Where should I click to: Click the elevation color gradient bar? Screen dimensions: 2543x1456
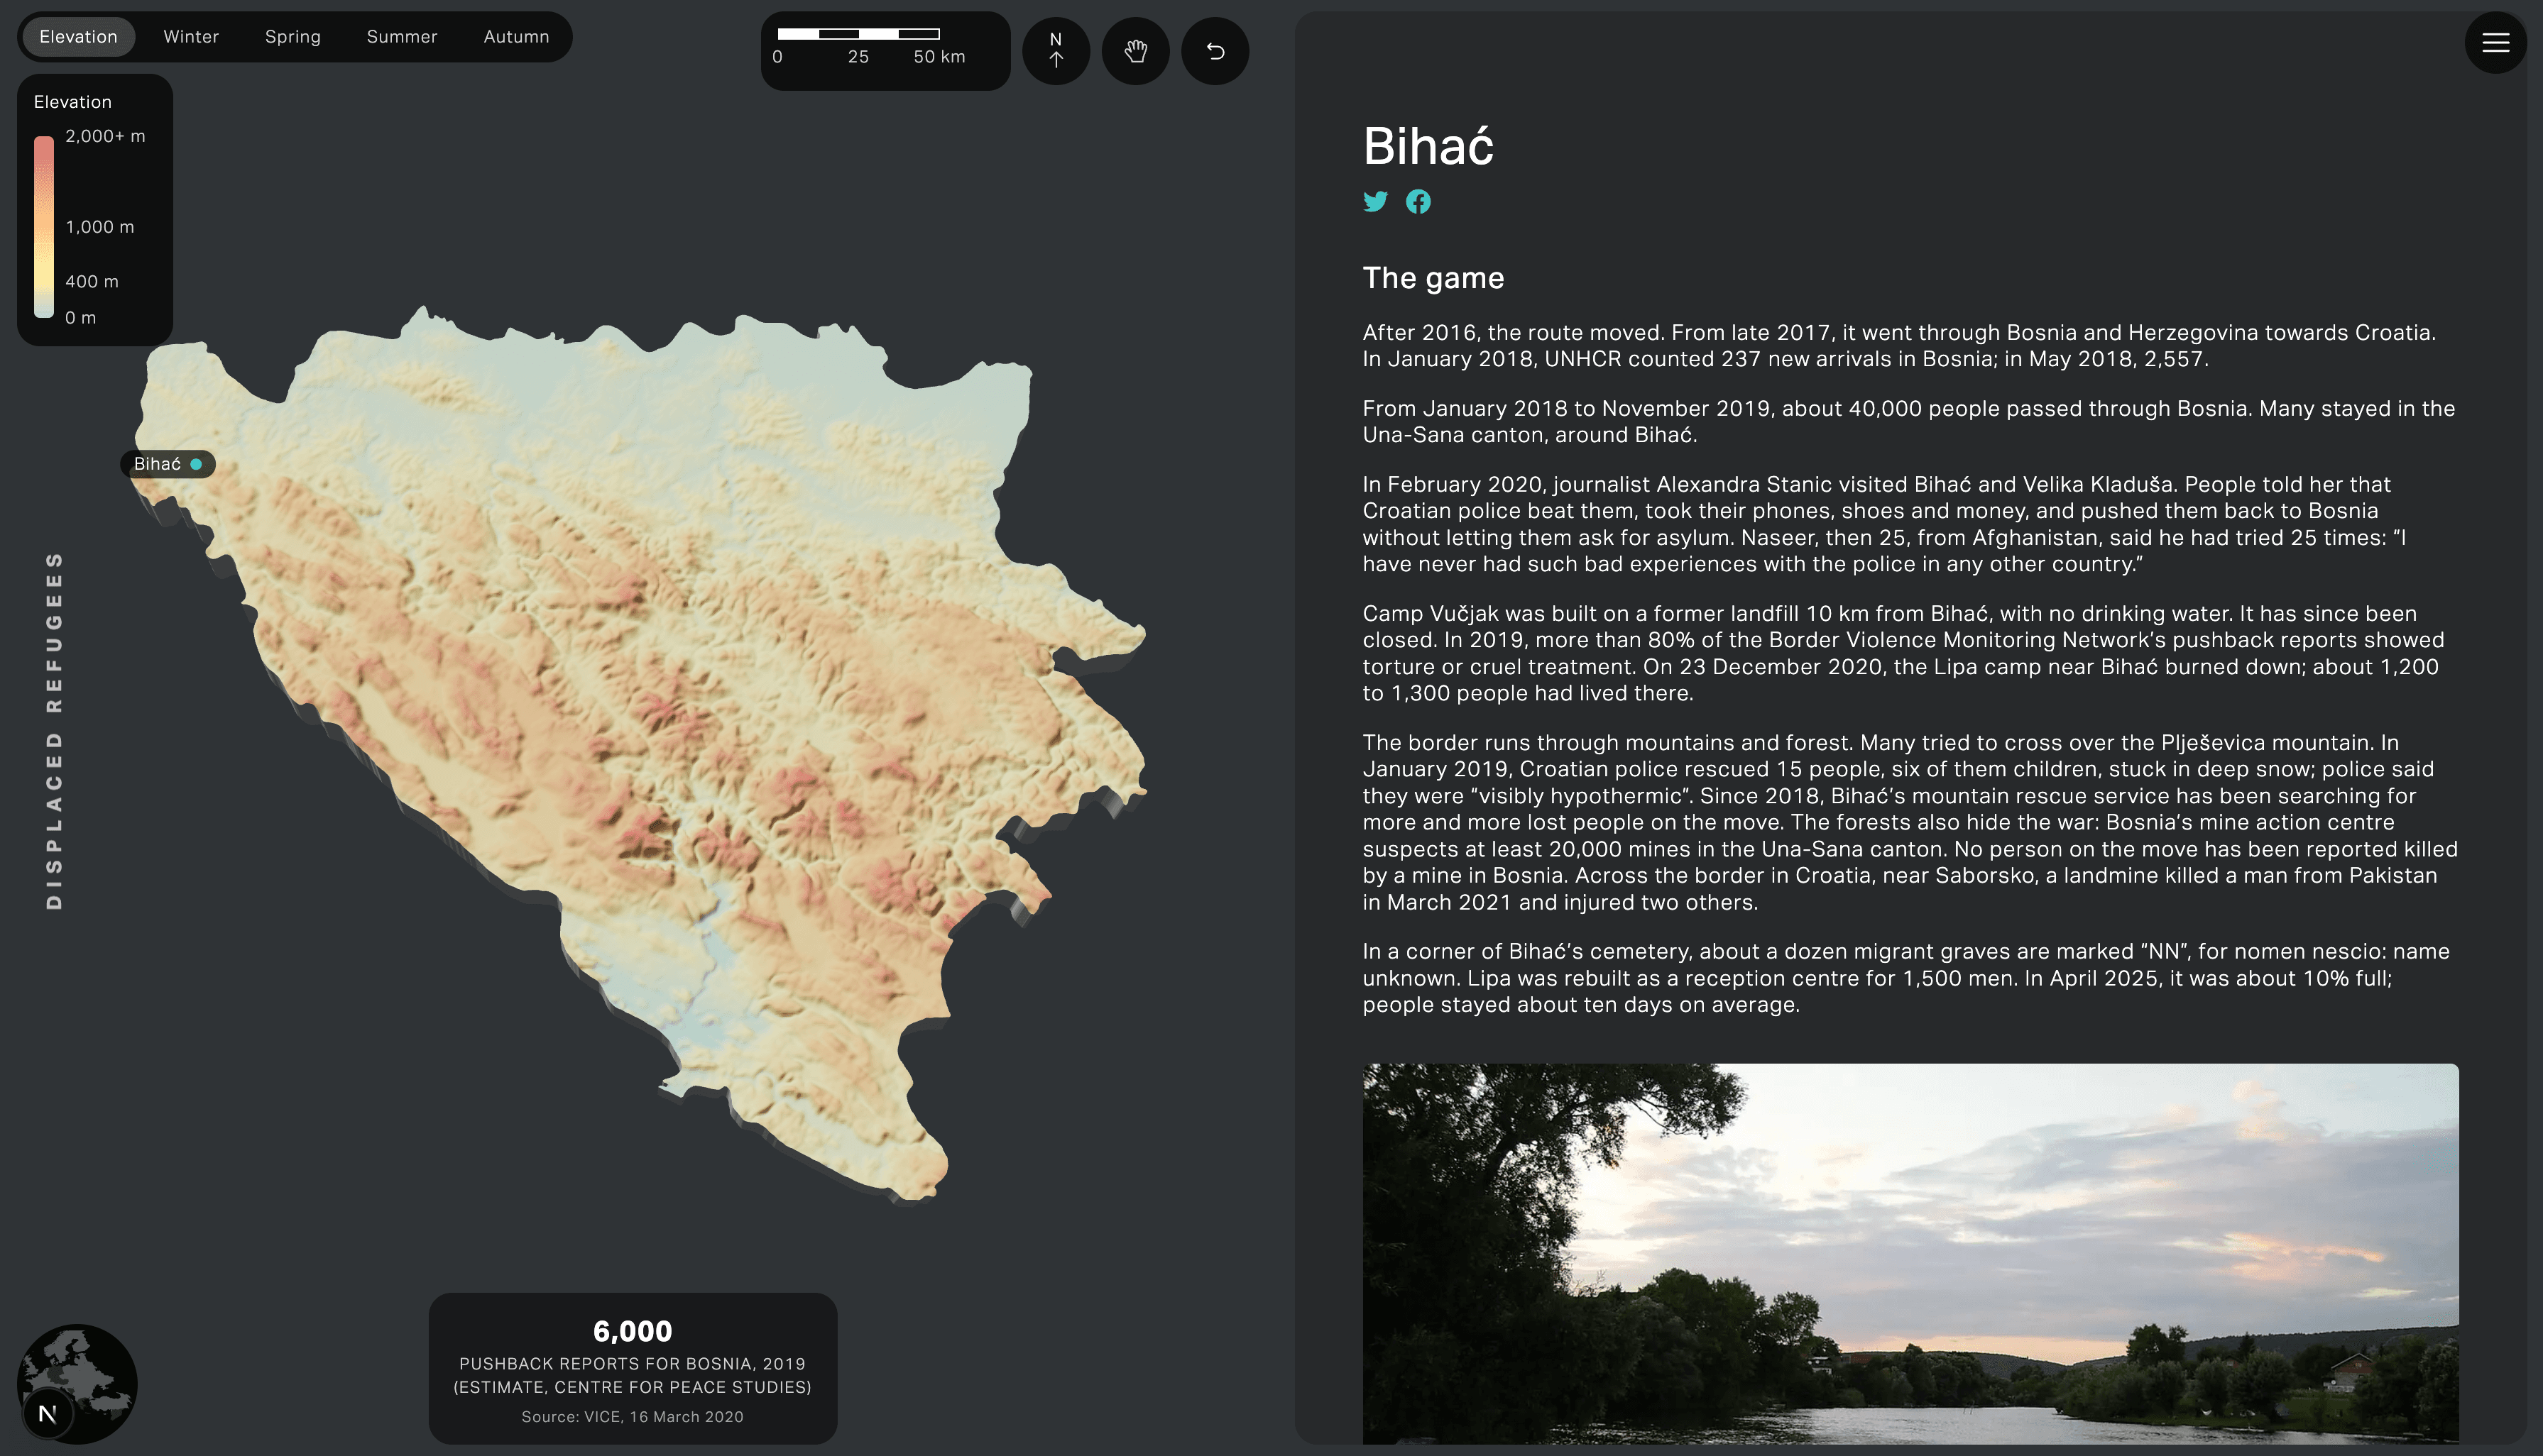click(44, 227)
